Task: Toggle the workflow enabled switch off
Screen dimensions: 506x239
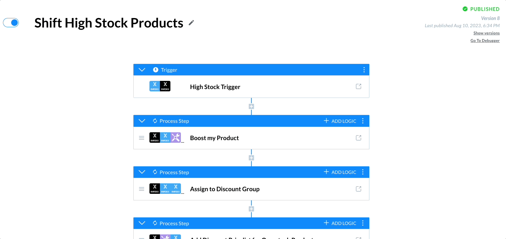Action: click(11, 23)
